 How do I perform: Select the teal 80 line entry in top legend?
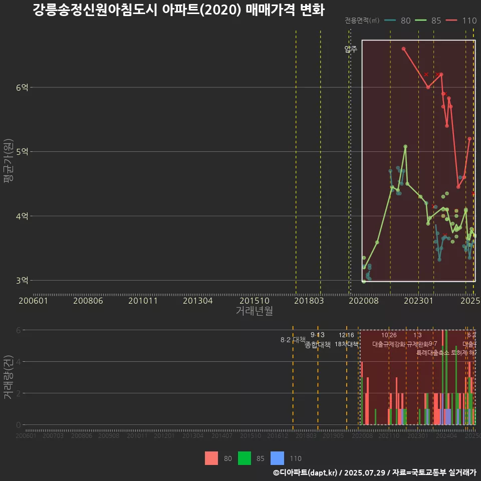point(397,21)
